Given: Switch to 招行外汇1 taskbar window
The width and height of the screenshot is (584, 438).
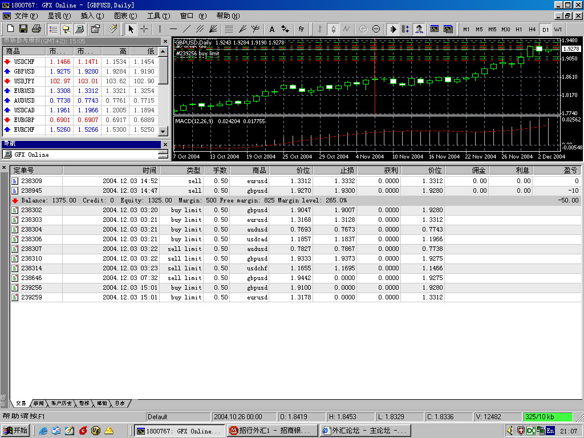Looking at the screenshot, I should coord(273,431).
